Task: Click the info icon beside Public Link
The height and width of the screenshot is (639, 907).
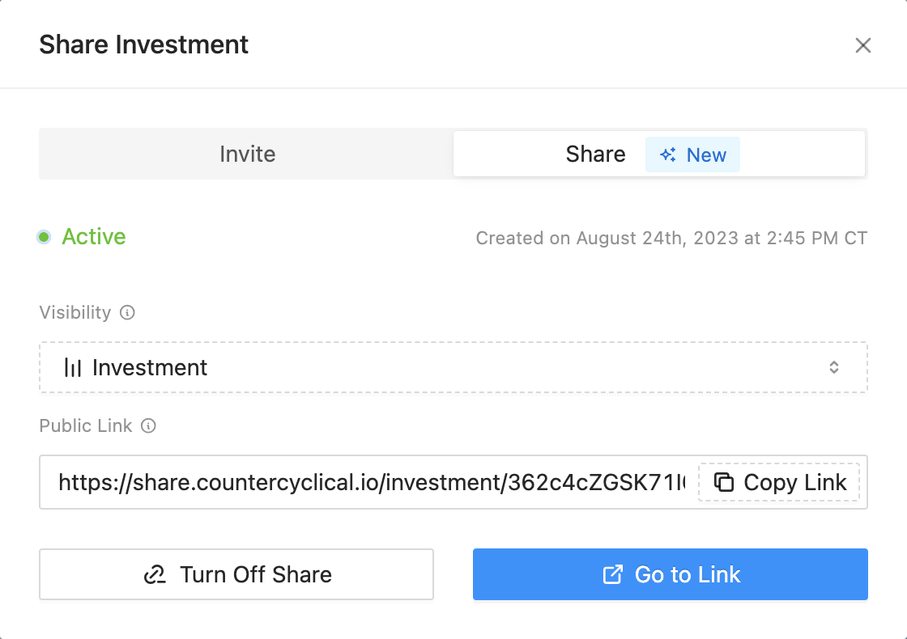Action: [148, 425]
